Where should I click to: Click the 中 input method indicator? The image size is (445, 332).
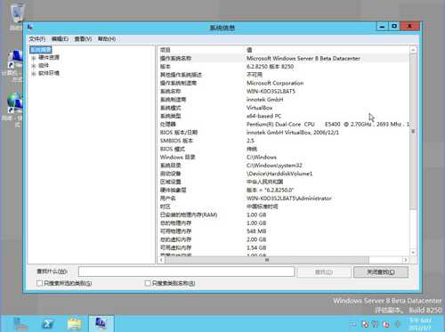click(397, 324)
